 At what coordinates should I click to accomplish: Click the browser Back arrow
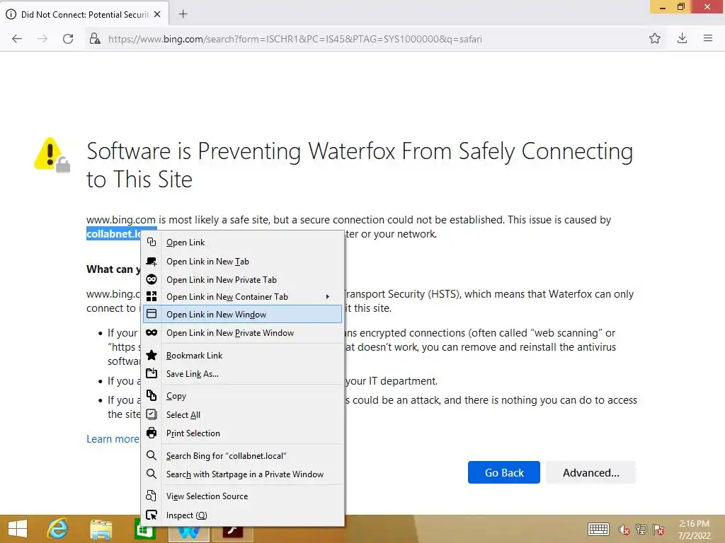(17, 39)
